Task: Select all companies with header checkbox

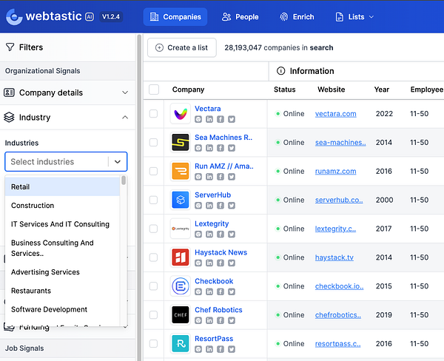Action: (154, 90)
